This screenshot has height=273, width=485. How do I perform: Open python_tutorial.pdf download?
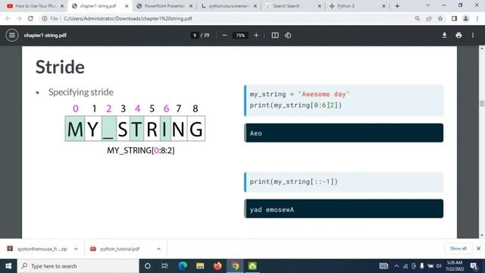point(115,249)
